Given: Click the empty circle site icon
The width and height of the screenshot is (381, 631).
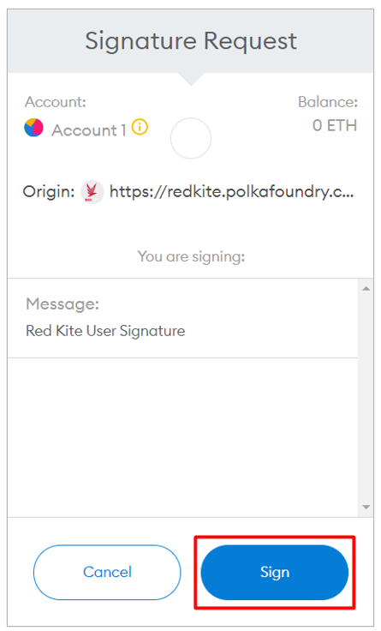Looking at the screenshot, I should (x=191, y=138).
